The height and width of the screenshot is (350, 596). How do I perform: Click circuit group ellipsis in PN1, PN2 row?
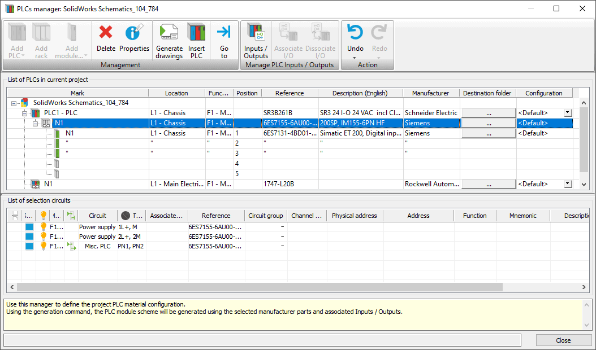[x=282, y=246]
